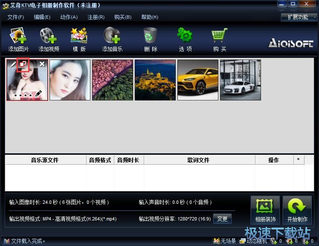Click the Purchase (购买) shopping cart icon
The image size is (319, 246).
coord(220,40)
